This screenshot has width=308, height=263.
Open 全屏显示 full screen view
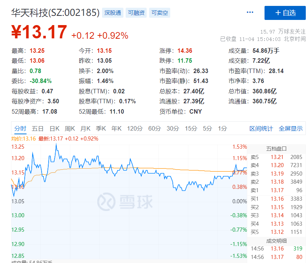(x=291, y=129)
